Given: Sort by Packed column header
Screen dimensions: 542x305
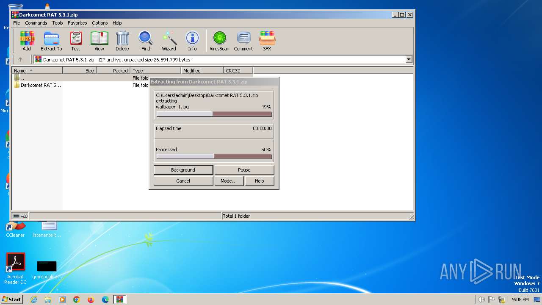Looking at the screenshot, I should (113, 71).
